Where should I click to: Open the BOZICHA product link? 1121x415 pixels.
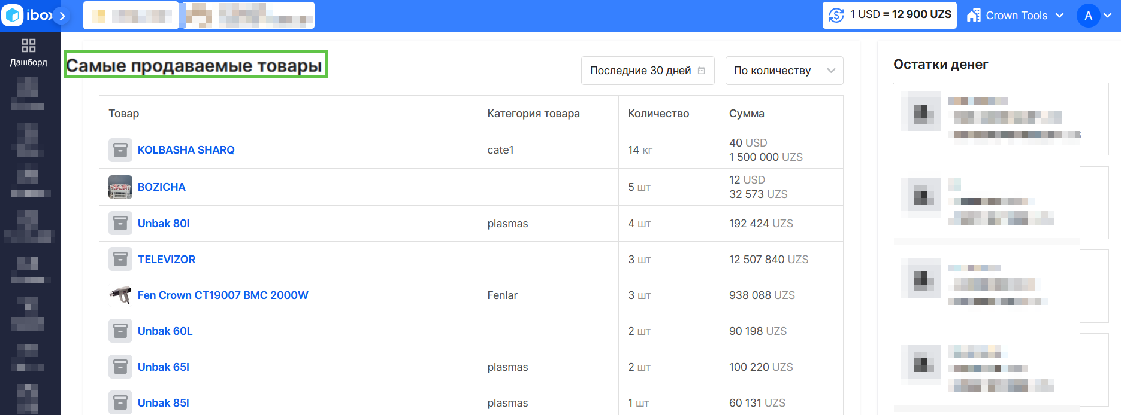point(161,187)
